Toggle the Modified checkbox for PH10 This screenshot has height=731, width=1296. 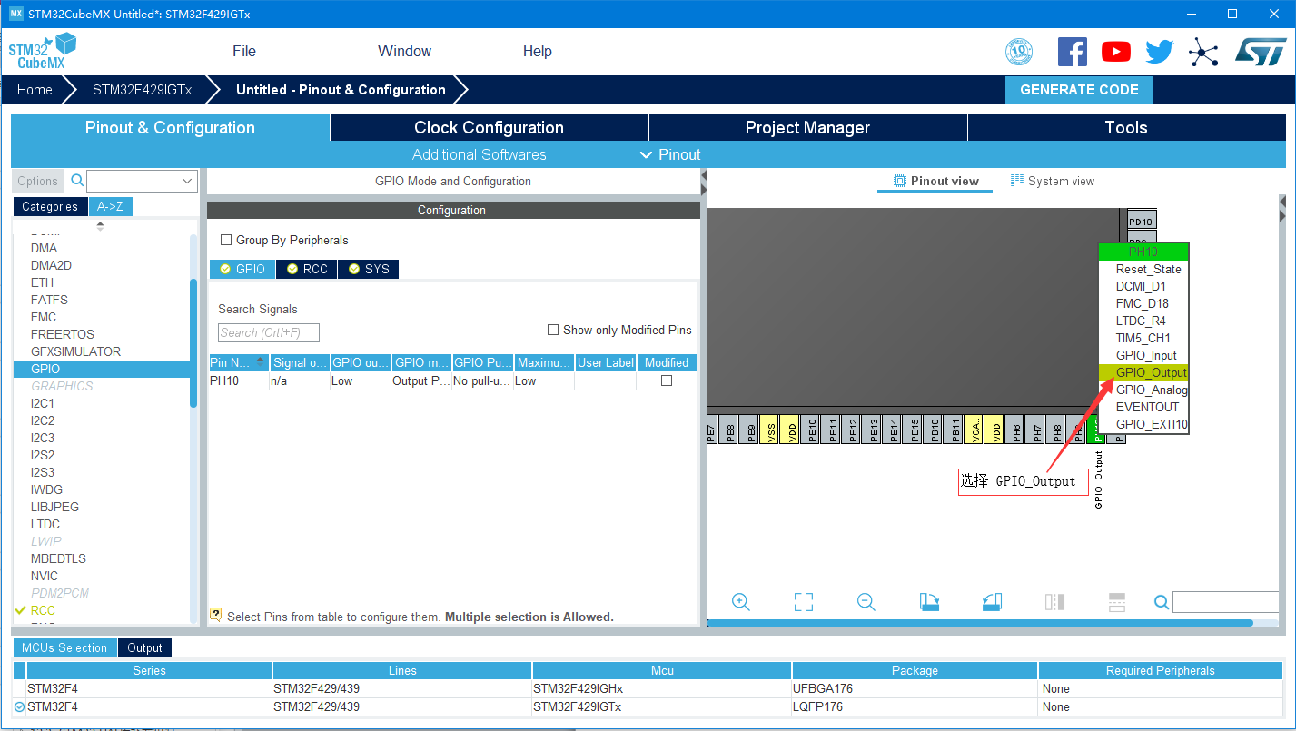[x=667, y=380]
